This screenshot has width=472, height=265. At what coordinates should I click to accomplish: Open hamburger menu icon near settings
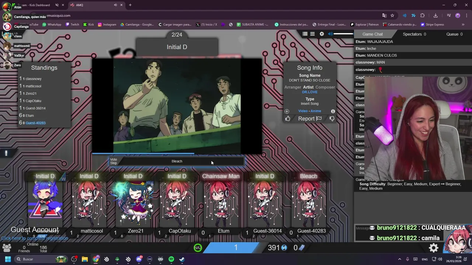point(312,34)
